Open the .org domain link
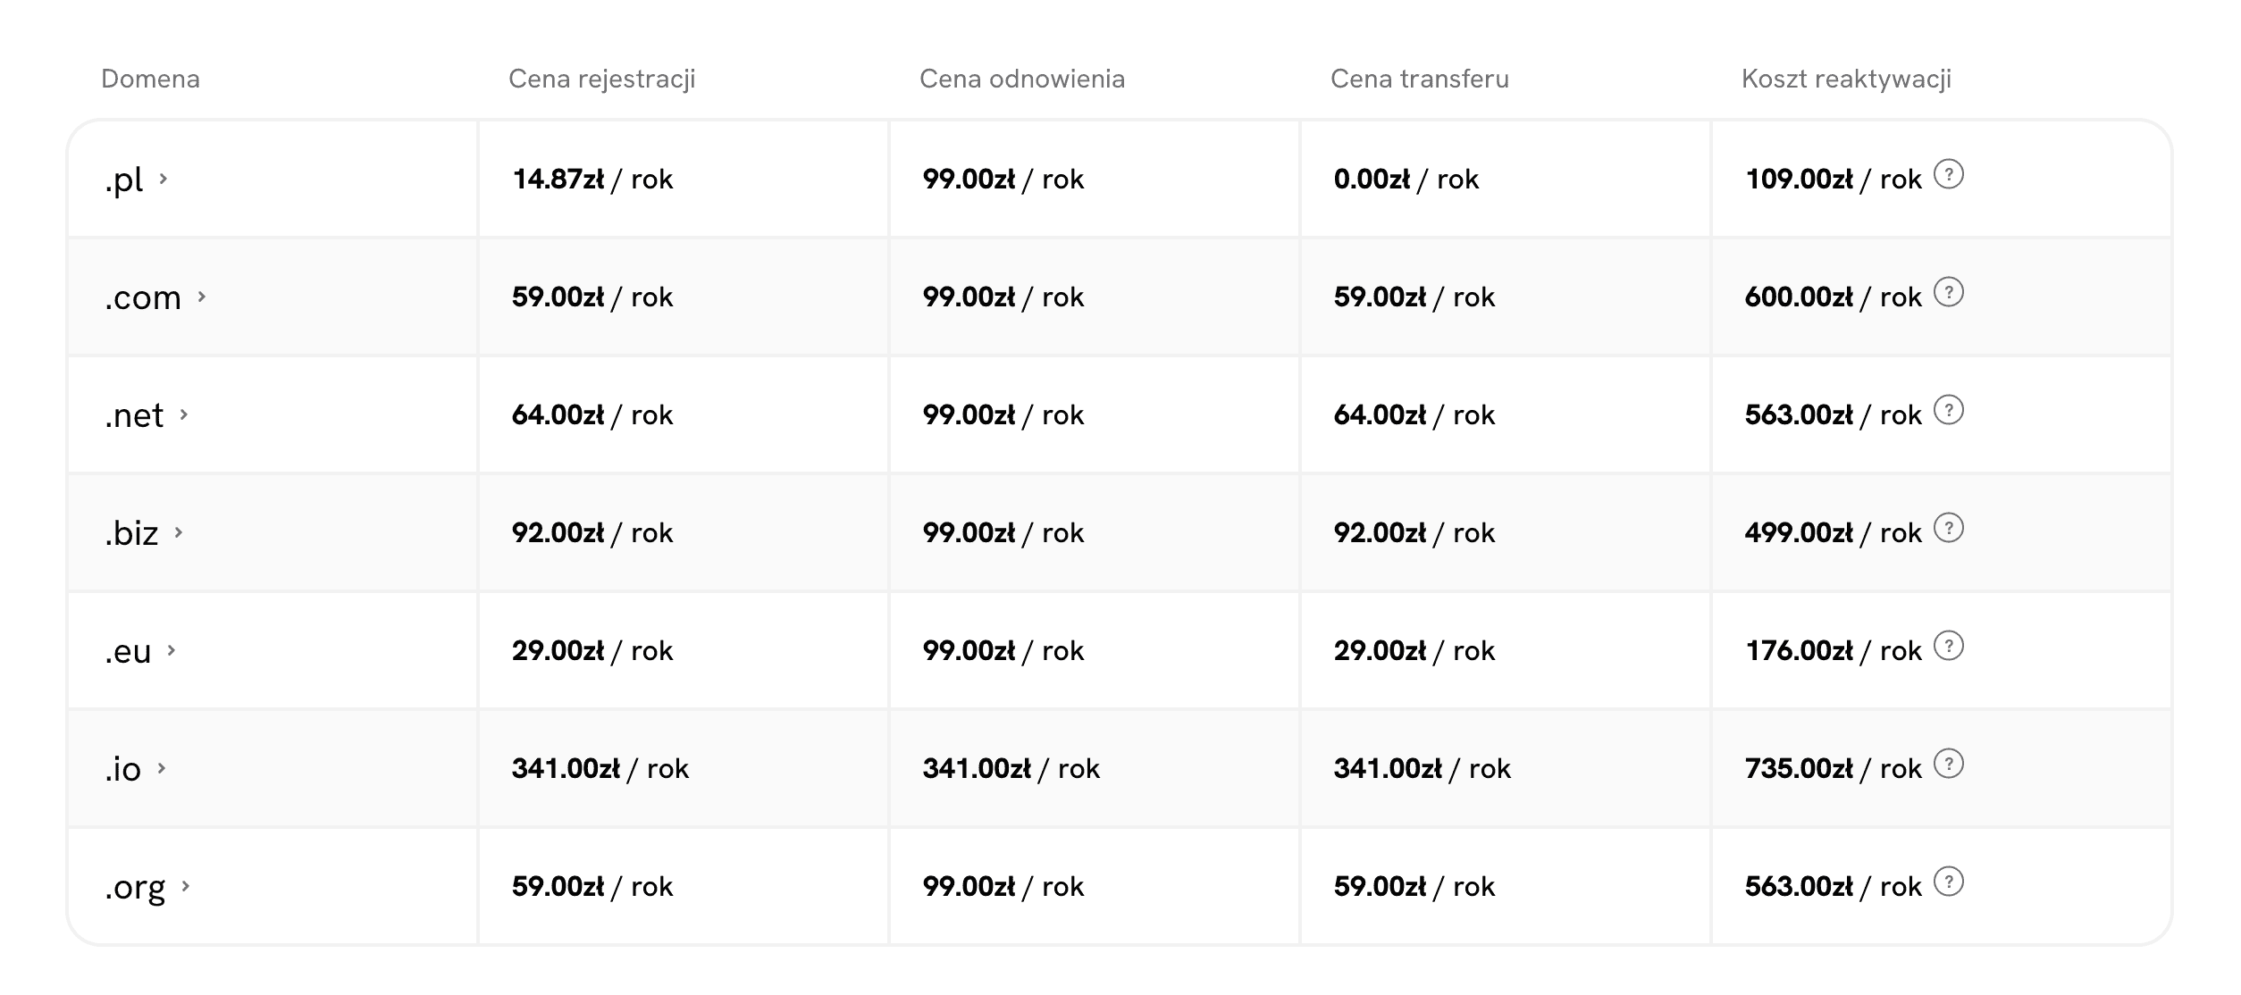The height and width of the screenshot is (995, 2241). tap(136, 887)
